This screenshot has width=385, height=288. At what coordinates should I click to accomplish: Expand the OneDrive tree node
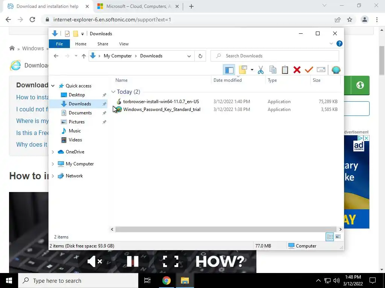click(x=53, y=152)
